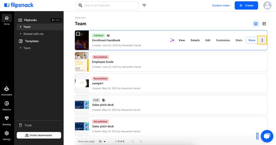Screen dimensions: 276x145
Task: Click the purple AI sparkle icon
Action: [172, 40]
